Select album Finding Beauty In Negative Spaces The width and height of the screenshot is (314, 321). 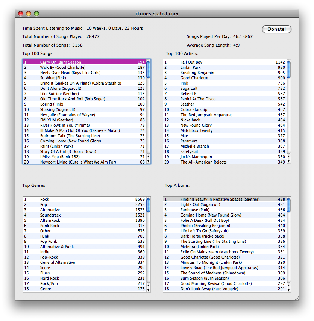pyautogui.click(x=225, y=199)
